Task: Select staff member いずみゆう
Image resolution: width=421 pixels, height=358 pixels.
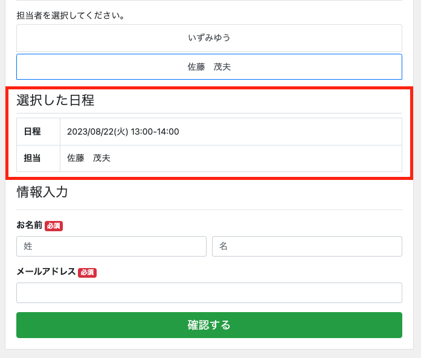Action: pyautogui.click(x=209, y=37)
